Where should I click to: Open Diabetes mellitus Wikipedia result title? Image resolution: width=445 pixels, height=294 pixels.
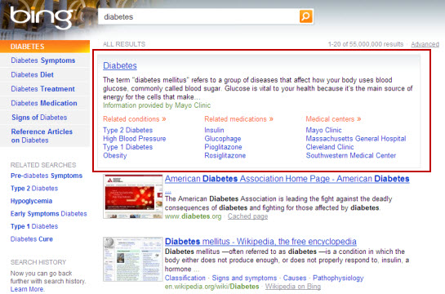[260, 241]
